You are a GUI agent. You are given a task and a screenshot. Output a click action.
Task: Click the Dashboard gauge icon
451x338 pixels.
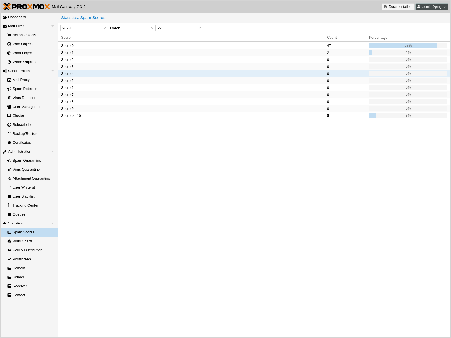pos(5,17)
